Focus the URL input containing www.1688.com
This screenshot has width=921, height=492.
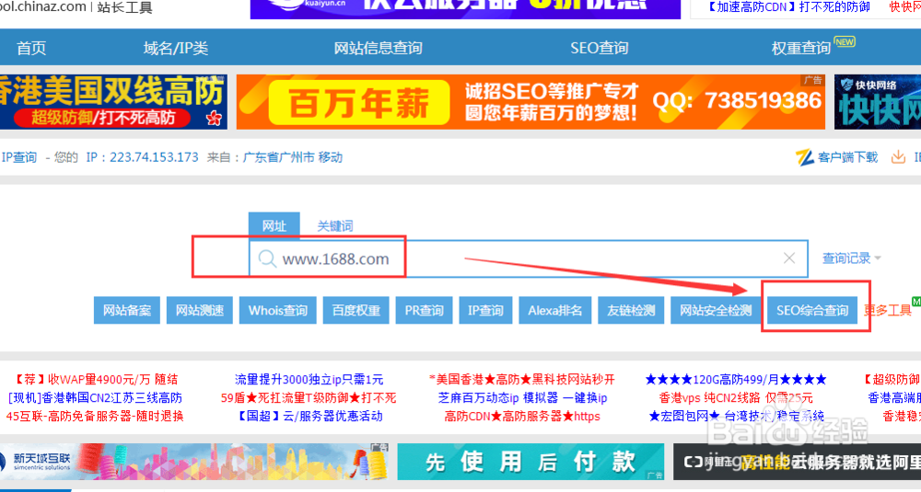pyautogui.click(x=529, y=258)
